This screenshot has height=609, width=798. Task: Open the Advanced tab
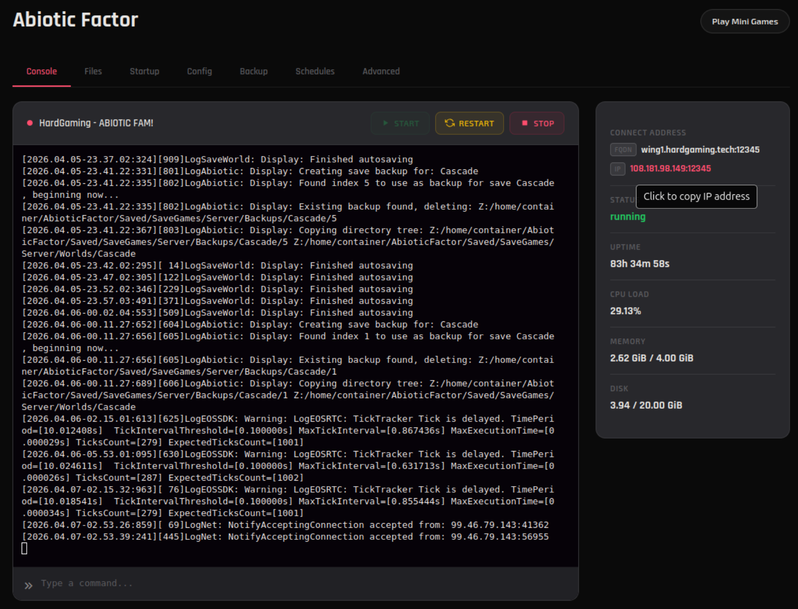(381, 71)
